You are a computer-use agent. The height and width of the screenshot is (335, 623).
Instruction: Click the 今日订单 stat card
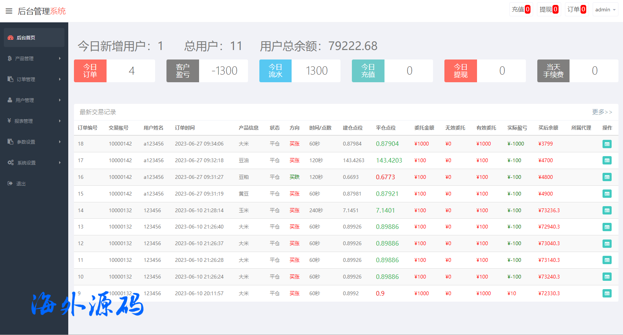(x=114, y=71)
